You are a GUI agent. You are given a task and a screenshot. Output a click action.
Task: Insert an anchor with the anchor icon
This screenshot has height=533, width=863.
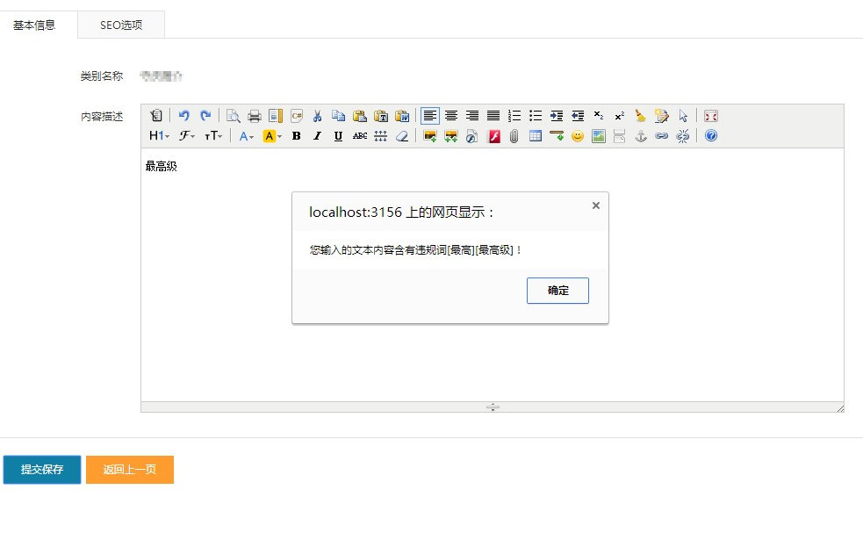pyautogui.click(x=640, y=136)
